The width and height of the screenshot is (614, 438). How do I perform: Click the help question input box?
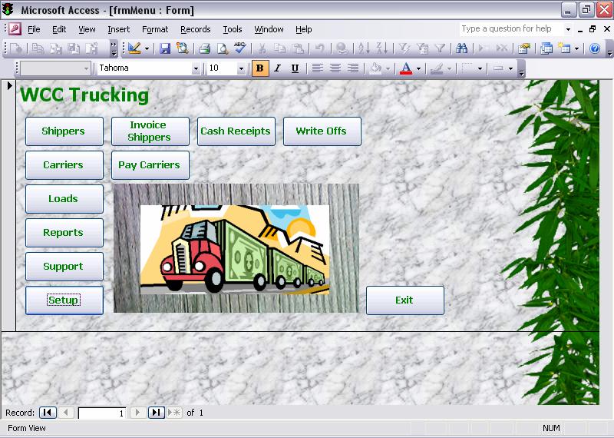pos(510,29)
